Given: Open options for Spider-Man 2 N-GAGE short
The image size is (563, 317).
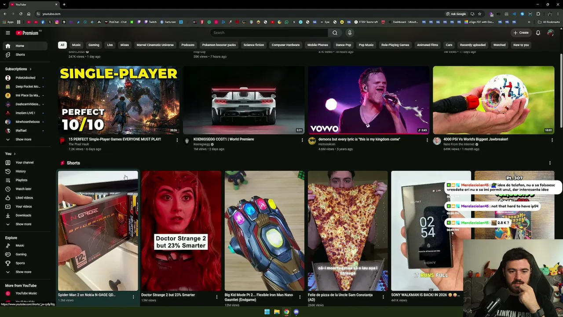Looking at the screenshot, I should click(133, 297).
